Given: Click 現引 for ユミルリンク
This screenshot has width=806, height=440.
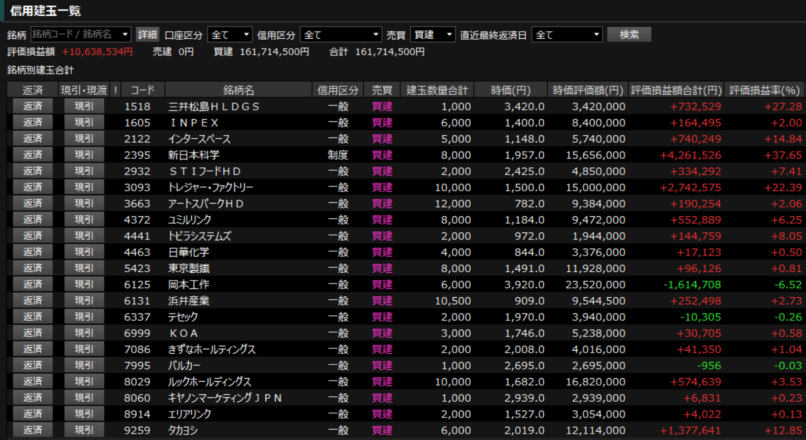Looking at the screenshot, I should pyautogui.click(x=84, y=219).
